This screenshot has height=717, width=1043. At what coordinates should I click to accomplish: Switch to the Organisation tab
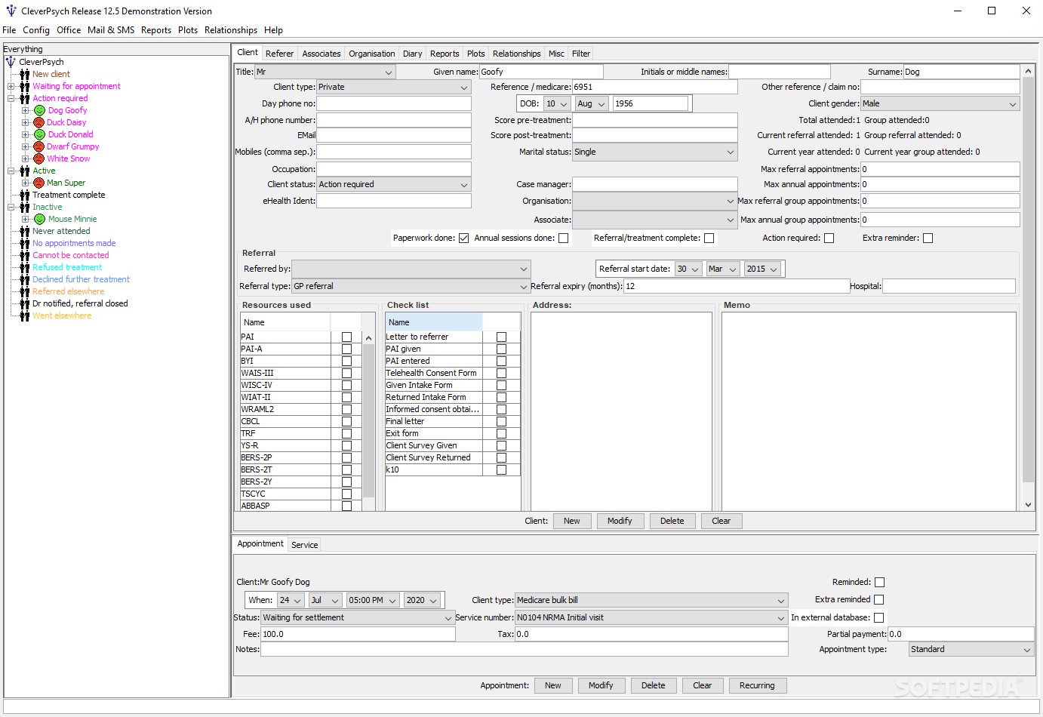371,54
